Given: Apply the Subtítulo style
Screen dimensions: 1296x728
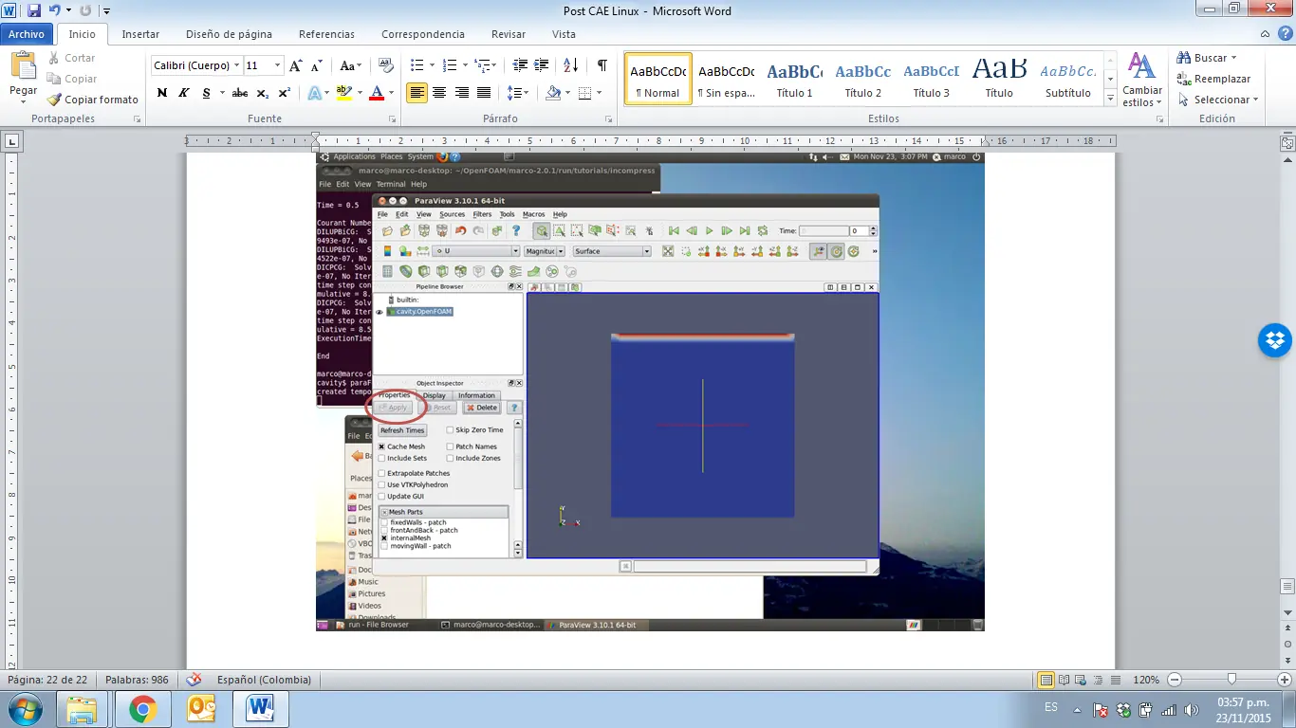Looking at the screenshot, I should click(1067, 80).
